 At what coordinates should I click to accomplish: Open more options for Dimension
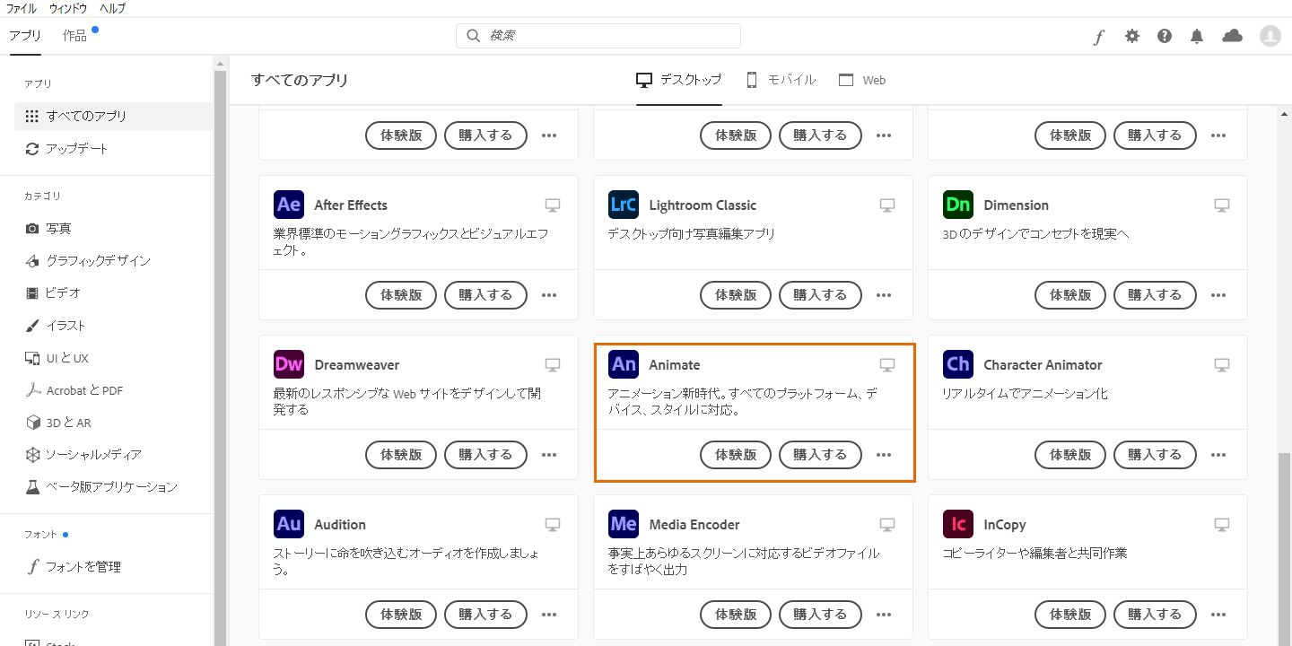click(1218, 295)
